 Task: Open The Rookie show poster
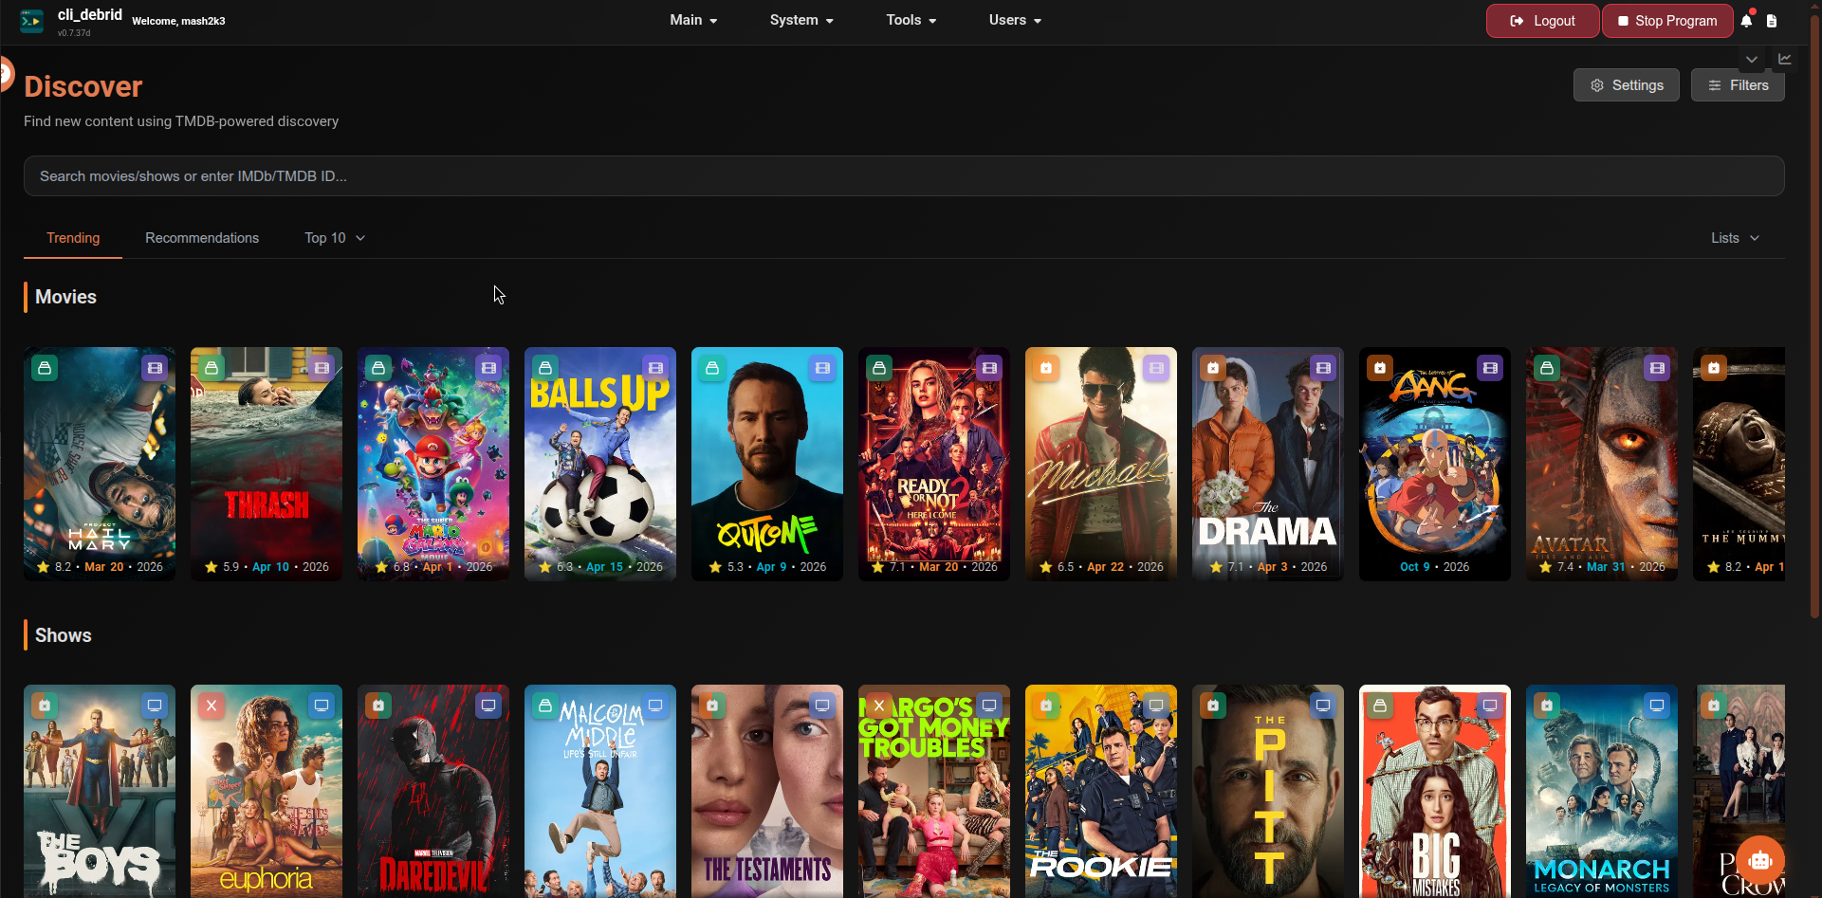coord(1101,792)
